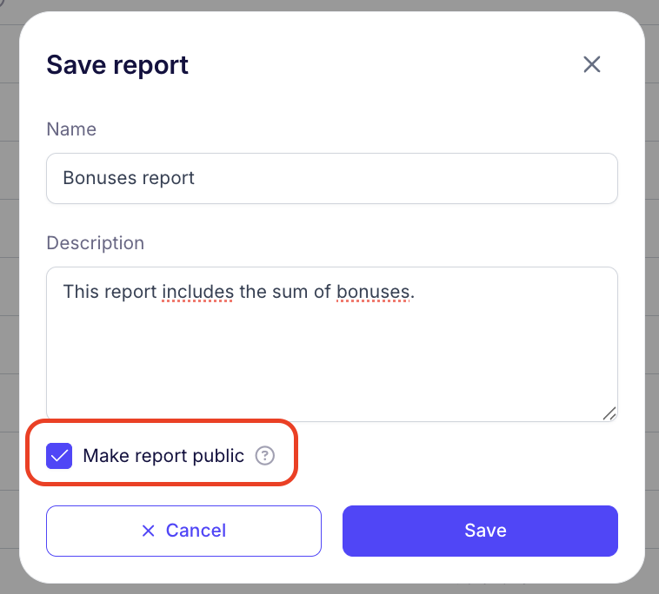Click empty space below the description text

(x=331, y=365)
